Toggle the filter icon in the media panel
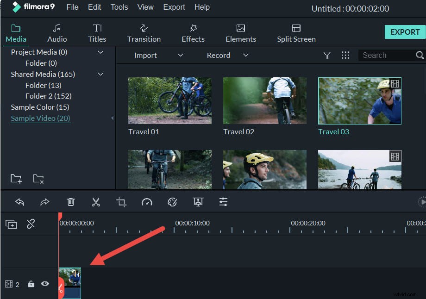Screen dimensions: 426x299 click(x=327, y=55)
